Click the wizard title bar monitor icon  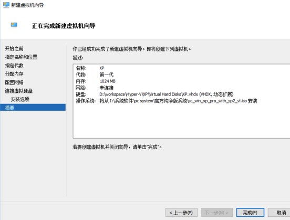(6, 5)
